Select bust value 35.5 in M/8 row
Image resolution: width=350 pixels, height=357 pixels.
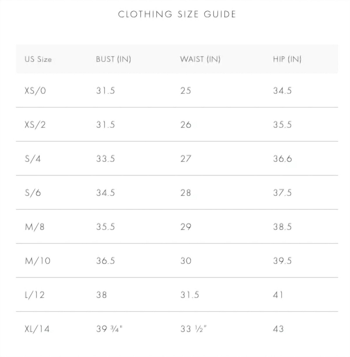click(106, 227)
